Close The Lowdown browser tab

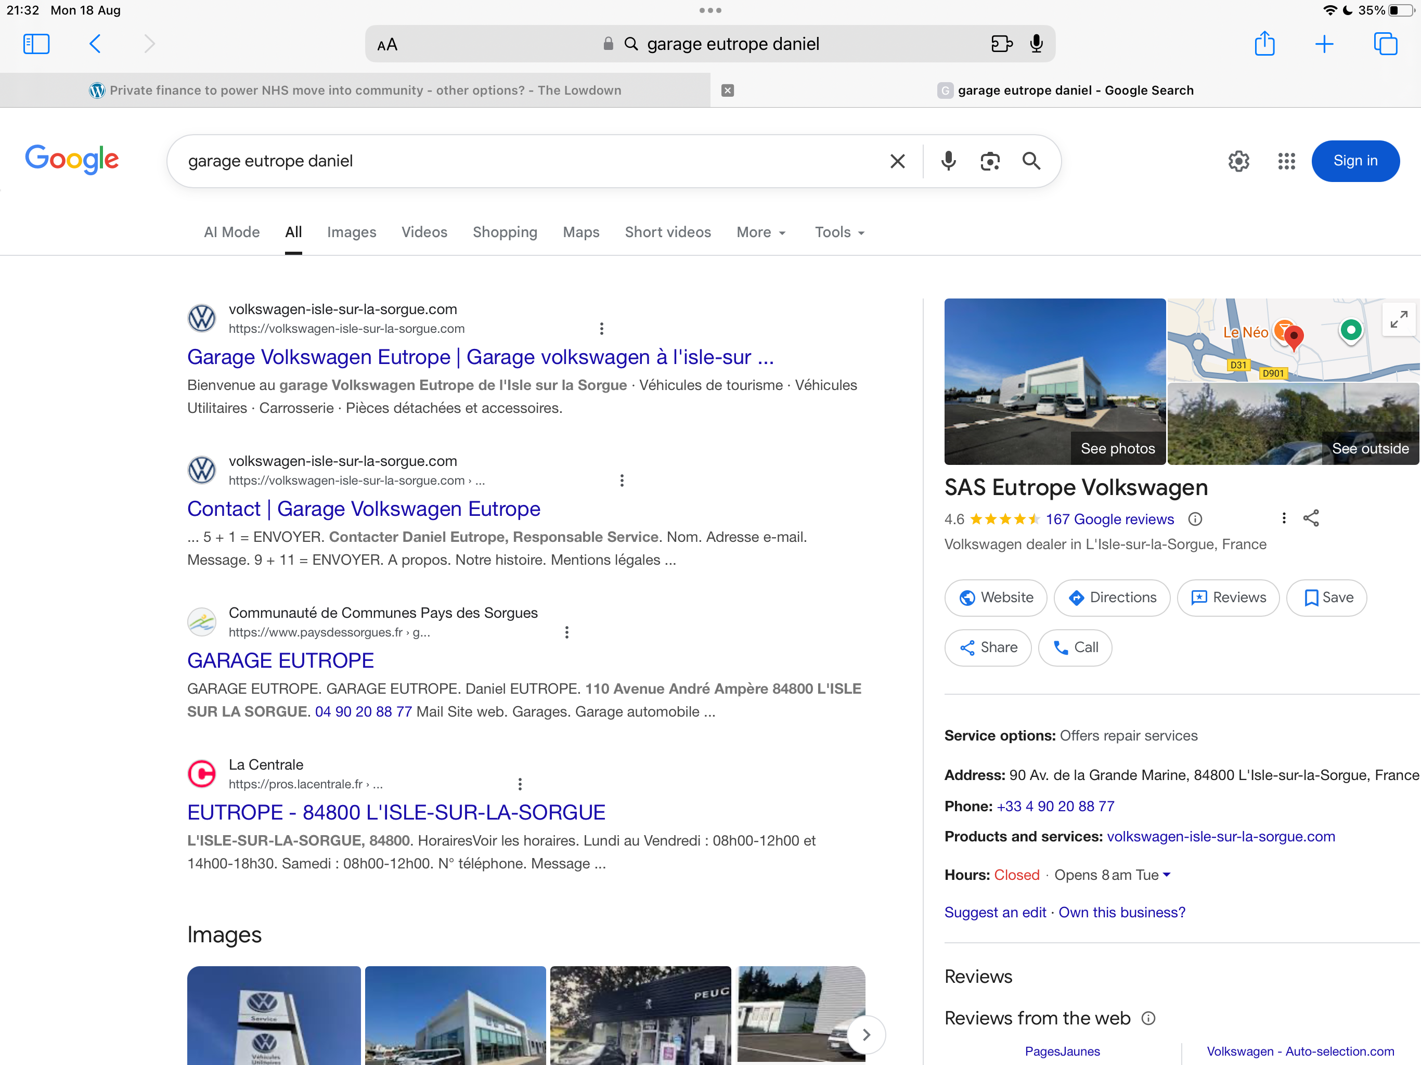[727, 90]
